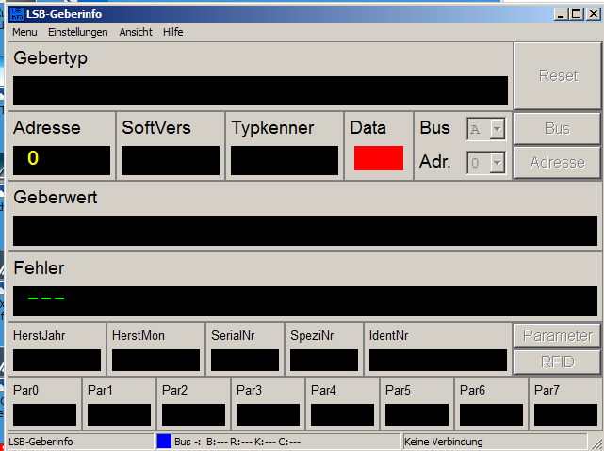Click the blue bus status indicator square
The image size is (604, 451).
click(164, 441)
